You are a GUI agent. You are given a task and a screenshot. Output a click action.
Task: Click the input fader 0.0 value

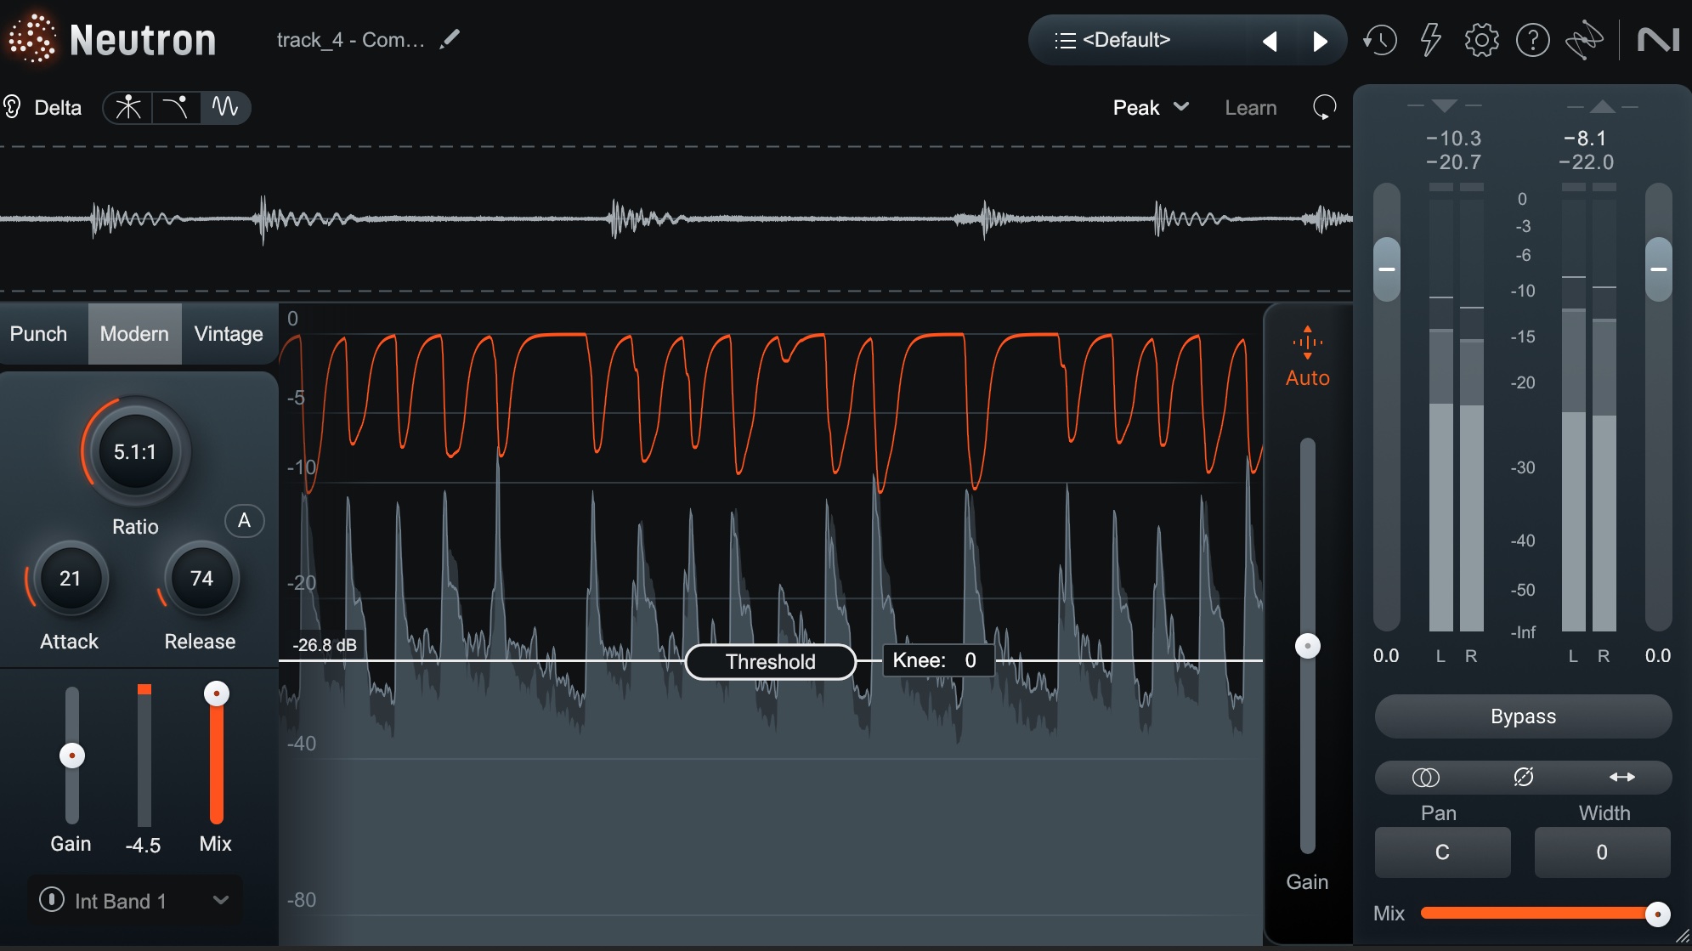tap(1386, 655)
